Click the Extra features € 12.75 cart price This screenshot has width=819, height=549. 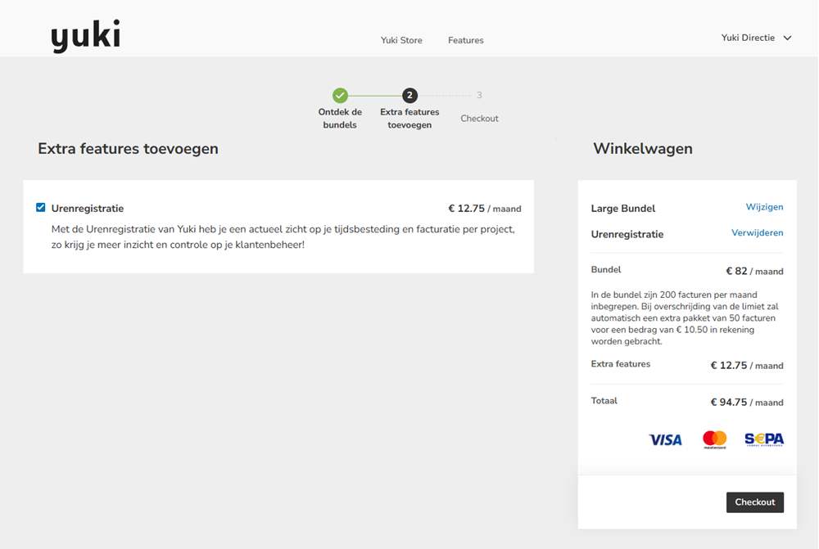746,365
